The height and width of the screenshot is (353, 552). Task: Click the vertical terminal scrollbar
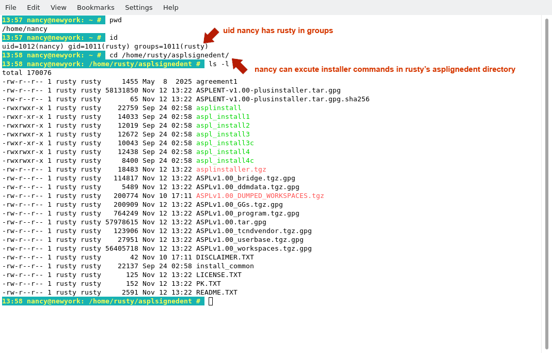tap(546, 183)
